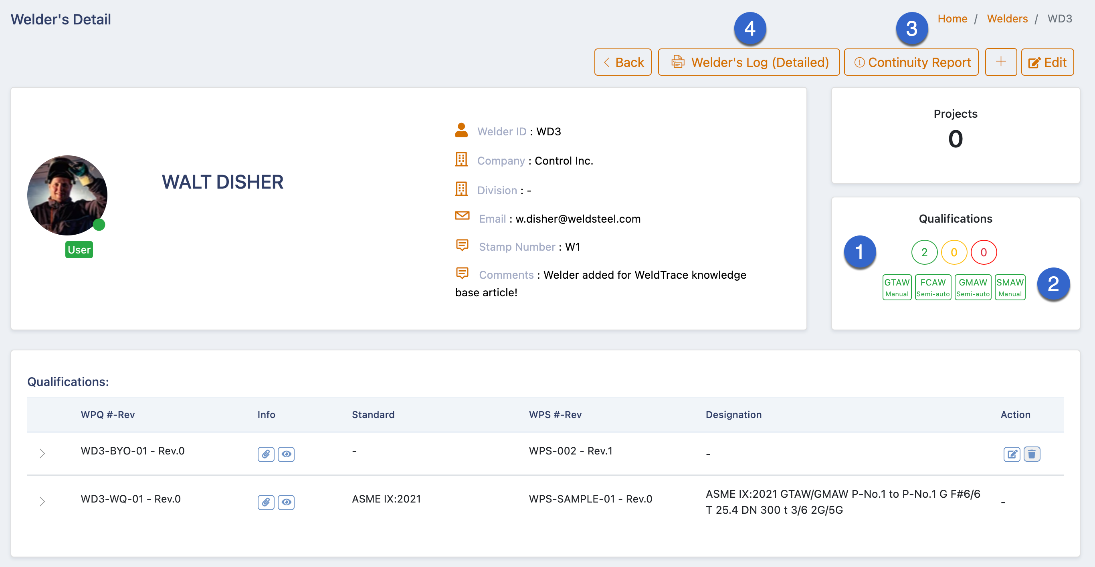The image size is (1095, 567).
Task: Click the info icon in Continuity Report
Action: [x=859, y=62]
